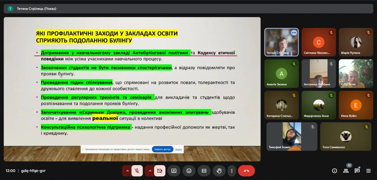
Task: Click the present screen icon
Action: coord(174,171)
